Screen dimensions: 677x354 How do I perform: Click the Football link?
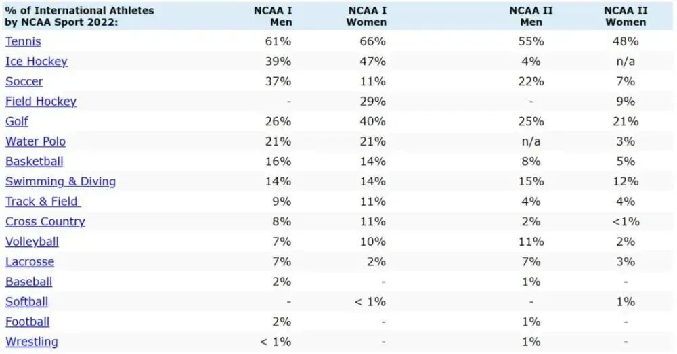click(x=27, y=322)
